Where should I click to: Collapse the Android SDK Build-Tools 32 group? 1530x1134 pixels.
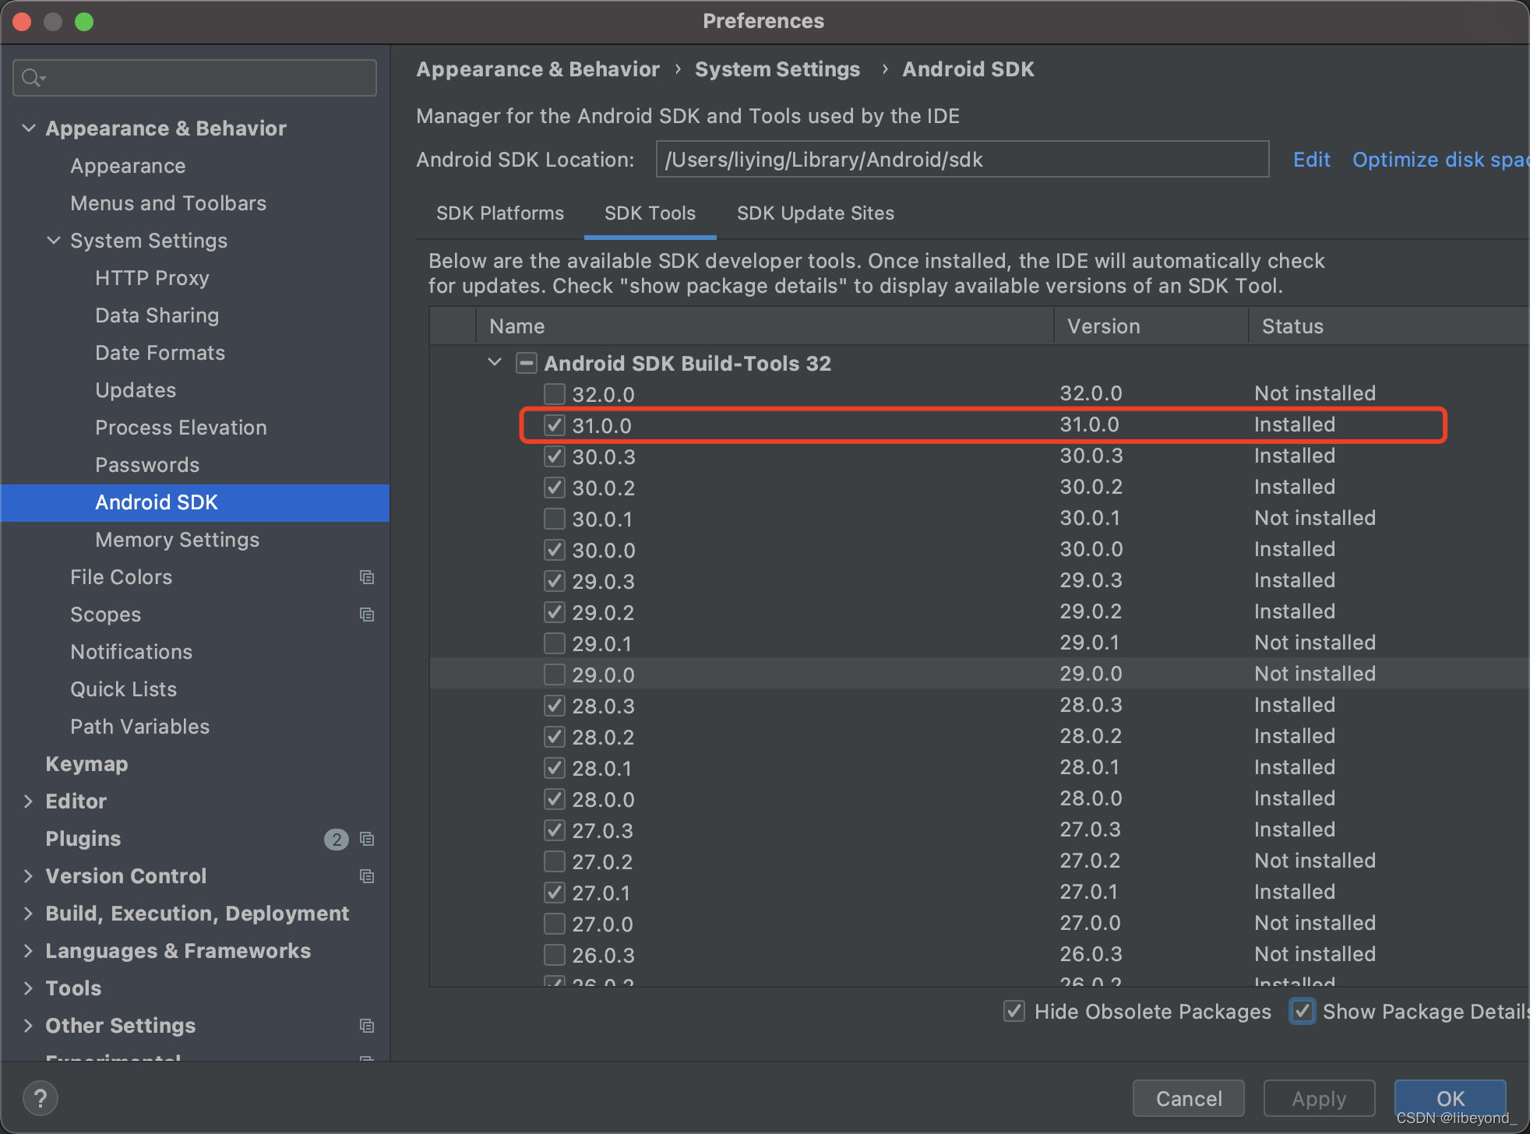pos(494,362)
